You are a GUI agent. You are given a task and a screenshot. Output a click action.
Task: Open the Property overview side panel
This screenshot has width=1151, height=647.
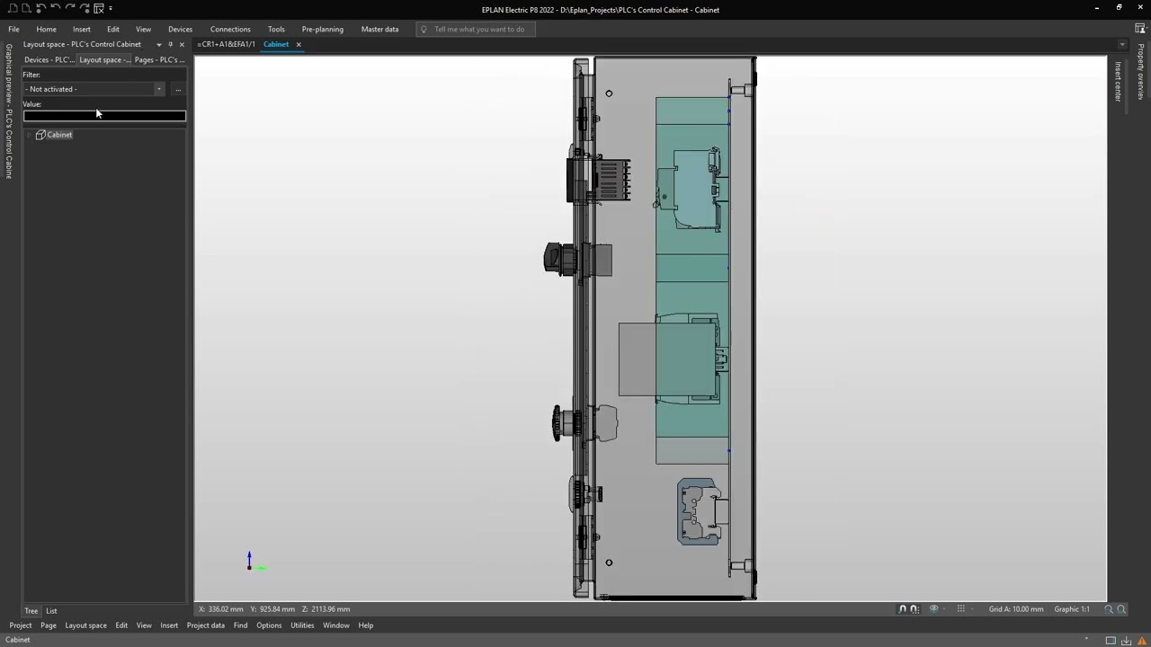click(1140, 71)
